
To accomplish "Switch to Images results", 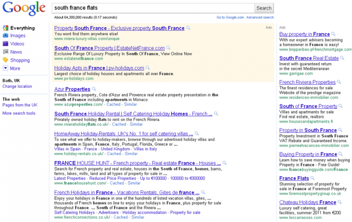I will [x=18, y=36].
